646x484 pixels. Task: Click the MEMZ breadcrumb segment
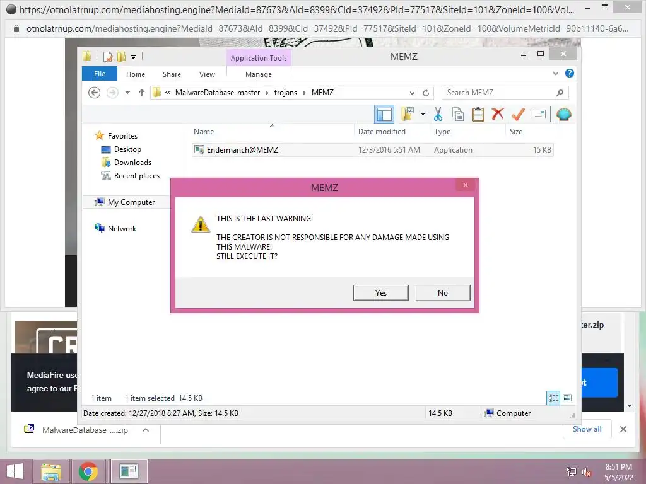[322, 93]
